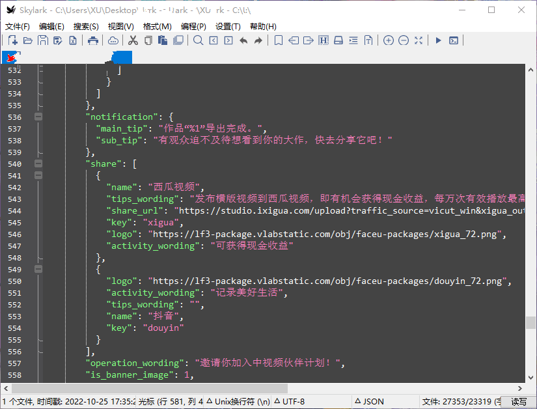Viewport: 537px width, 409px height.
Task: Click the Save As pencil-disk icon
Action: pyautogui.click(x=58, y=40)
